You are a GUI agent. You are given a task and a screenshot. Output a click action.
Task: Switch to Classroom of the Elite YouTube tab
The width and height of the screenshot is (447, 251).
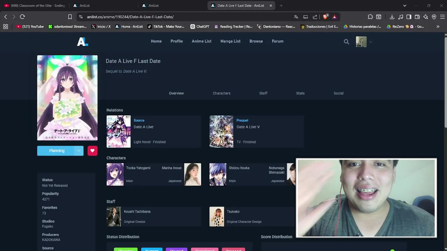(35, 6)
